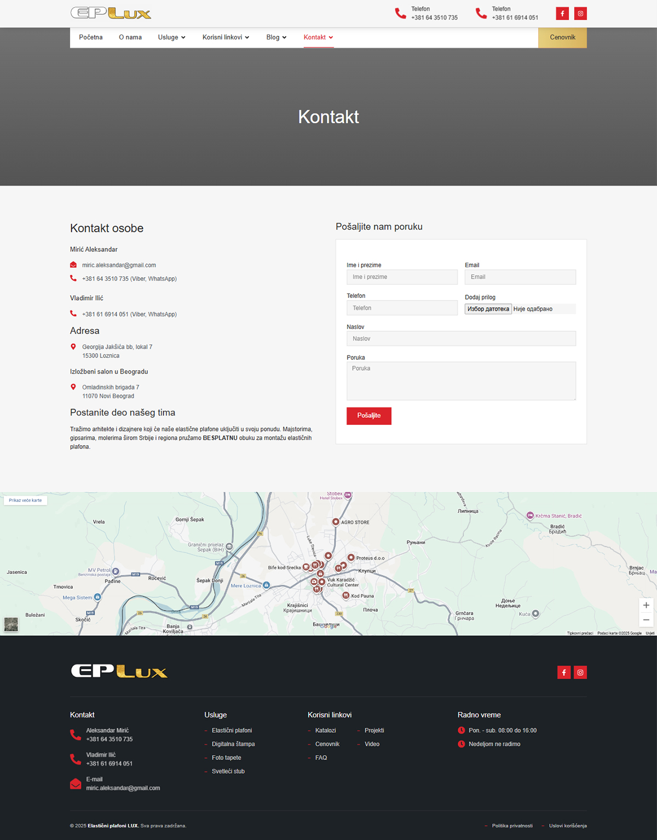Click the clock icon beside Pon. - sub. hours

point(462,730)
